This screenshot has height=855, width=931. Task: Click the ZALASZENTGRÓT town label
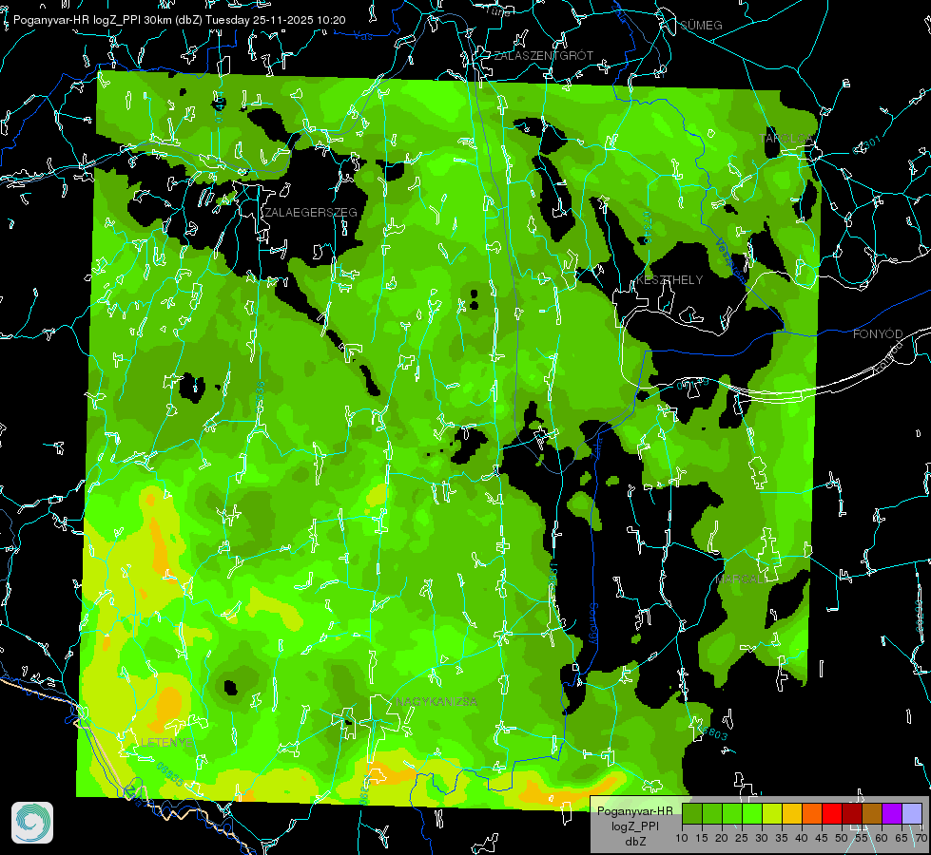click(543, 56)
